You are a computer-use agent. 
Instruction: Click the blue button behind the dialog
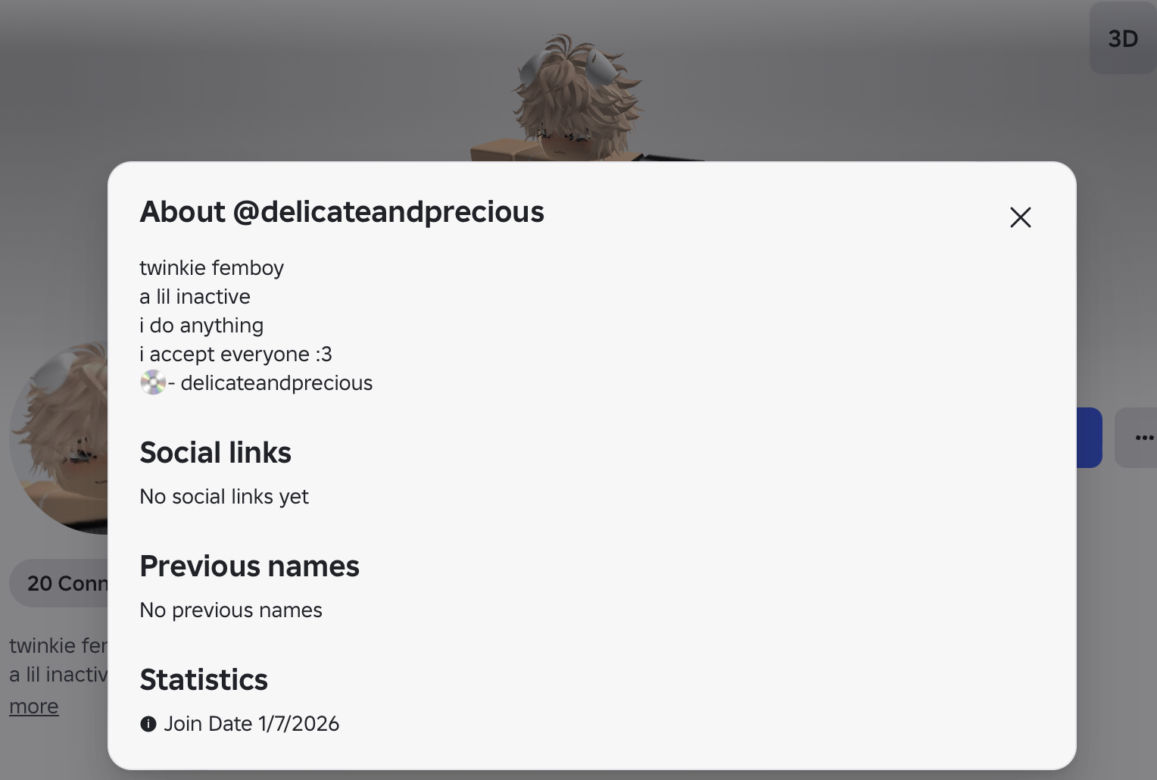[x=1089, y=438]
